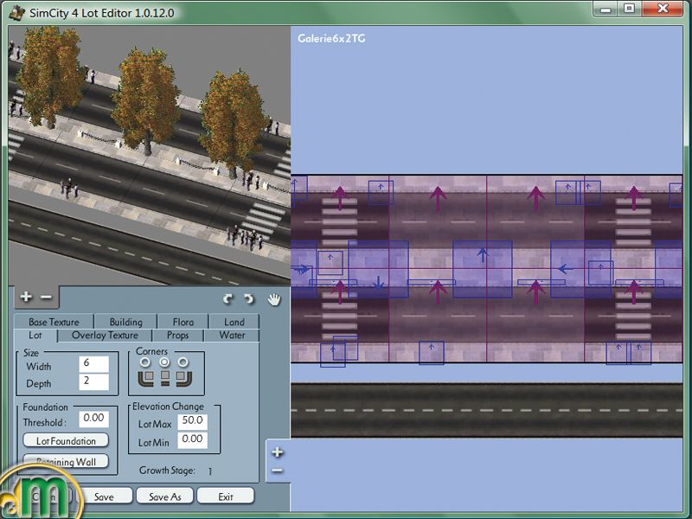Click the left curved corner curb icon

pyautogui.click(x=146, y=378)
